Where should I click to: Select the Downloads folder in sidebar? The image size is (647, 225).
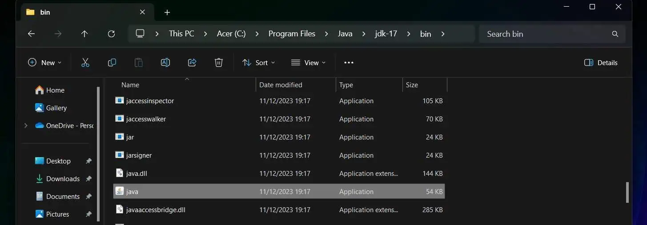click(x=63, y=179)
